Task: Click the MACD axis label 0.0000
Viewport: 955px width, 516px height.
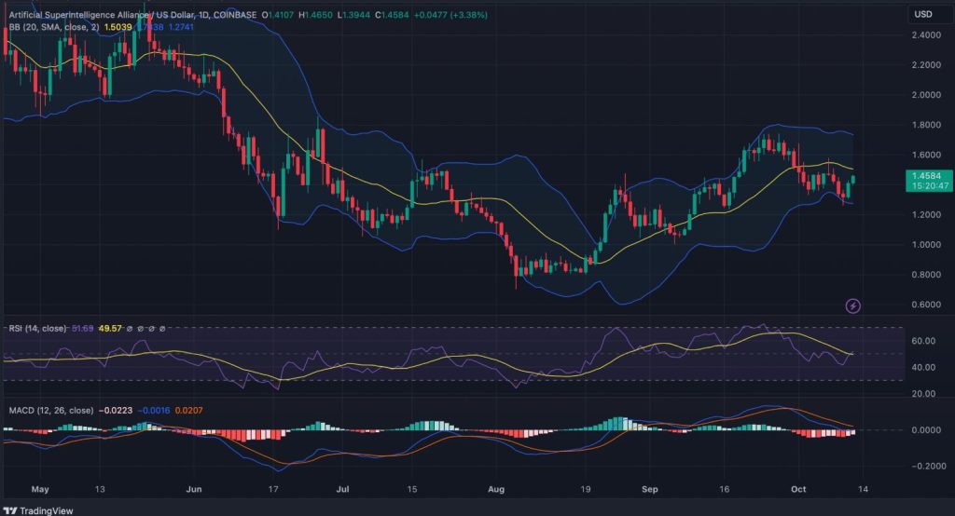Action: click(926, 429)
